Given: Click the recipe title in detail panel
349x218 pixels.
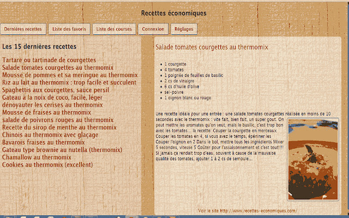Looking at the screenshot, I should tap(212, 47).
